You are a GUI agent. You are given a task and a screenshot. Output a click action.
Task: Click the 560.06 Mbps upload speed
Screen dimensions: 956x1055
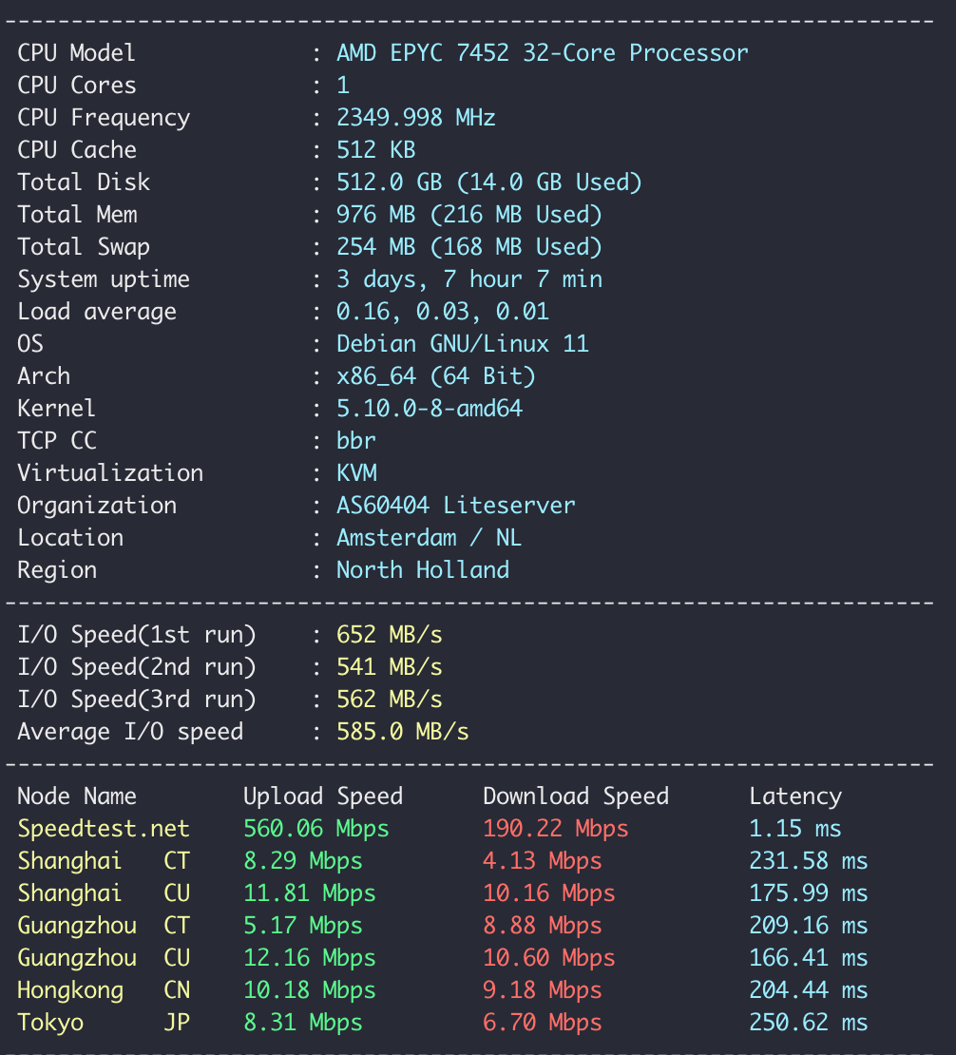tap(315, 829)
